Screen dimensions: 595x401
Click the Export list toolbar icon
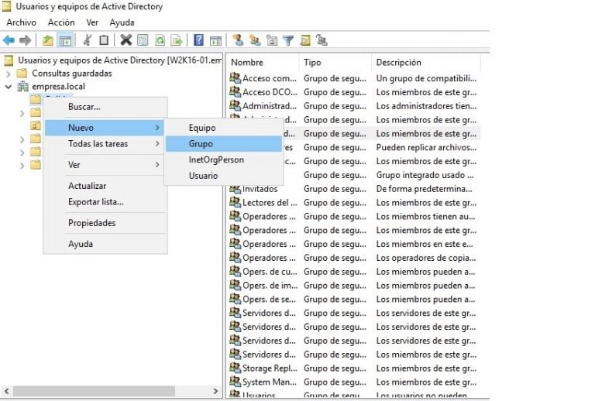point(177,39)
